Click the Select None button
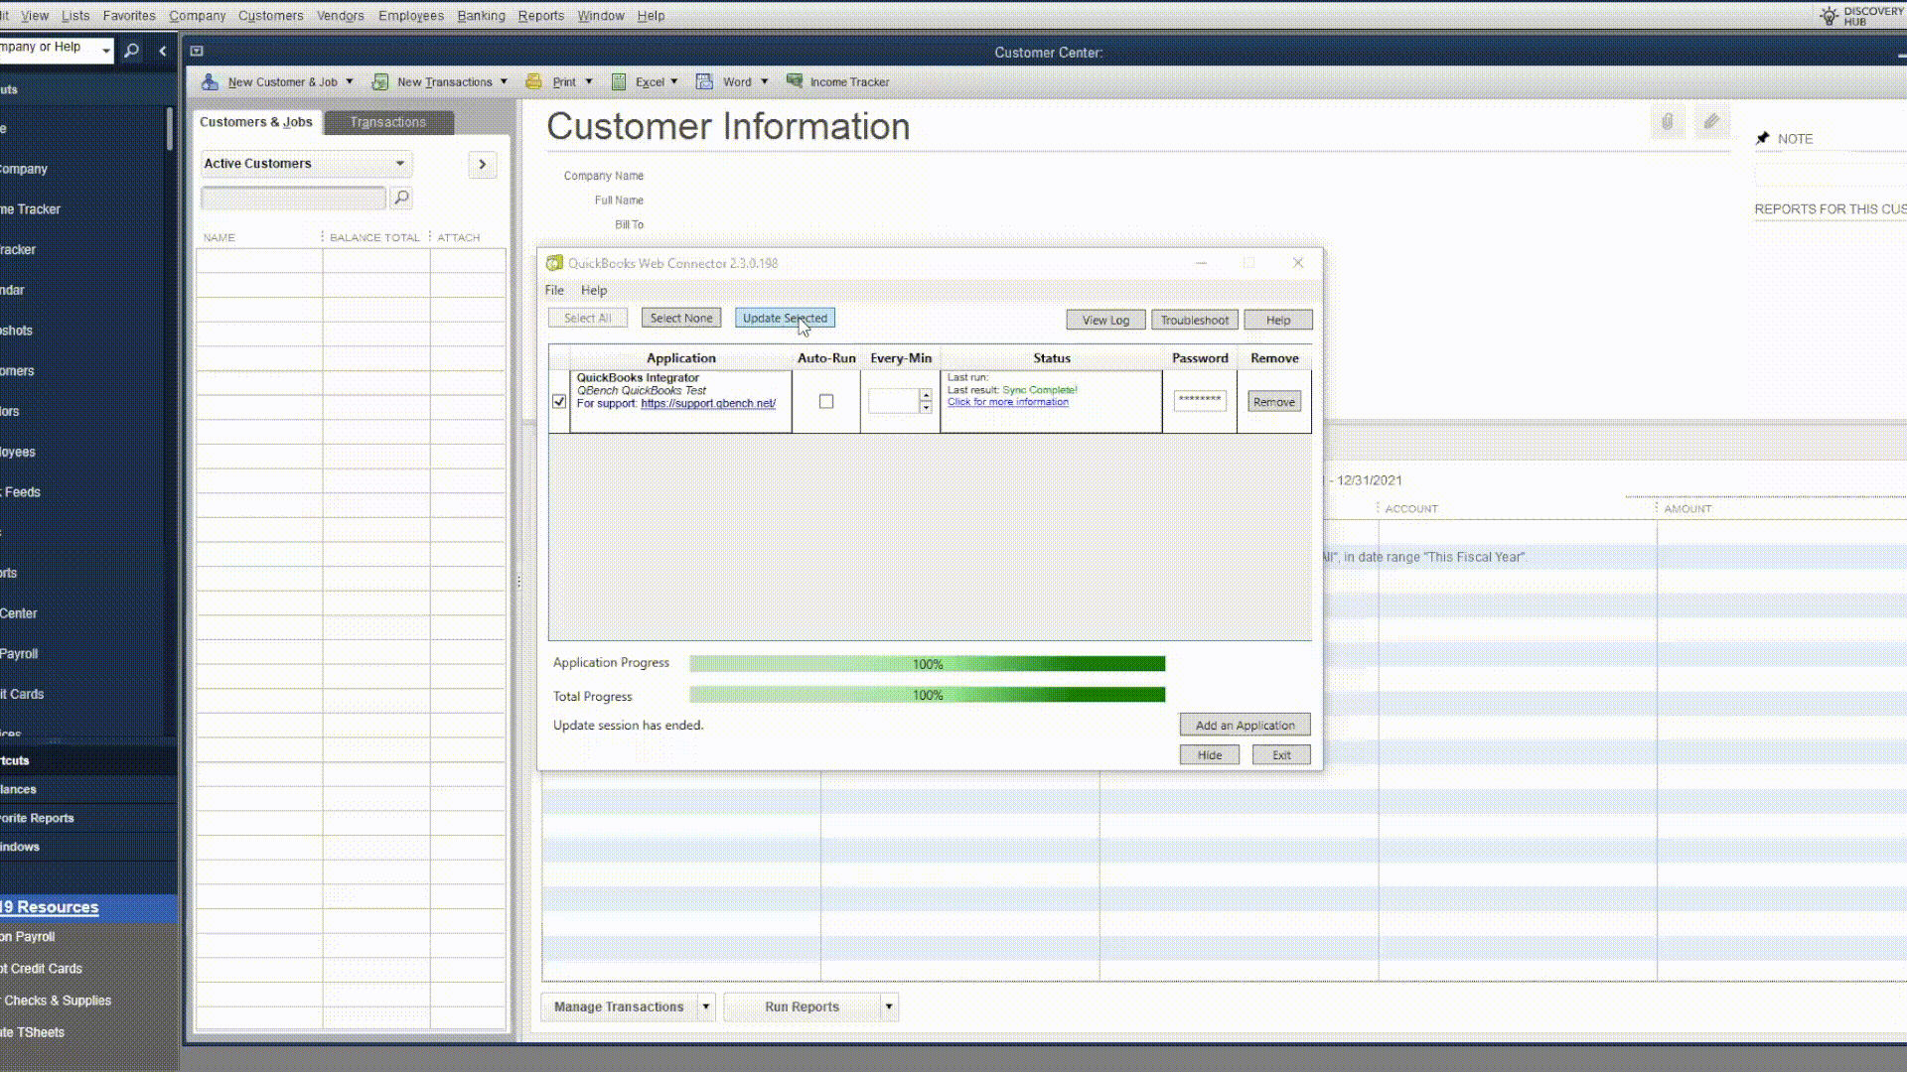The width and height of the screenshot is (1907, 1072). click(x=681, y=319)
